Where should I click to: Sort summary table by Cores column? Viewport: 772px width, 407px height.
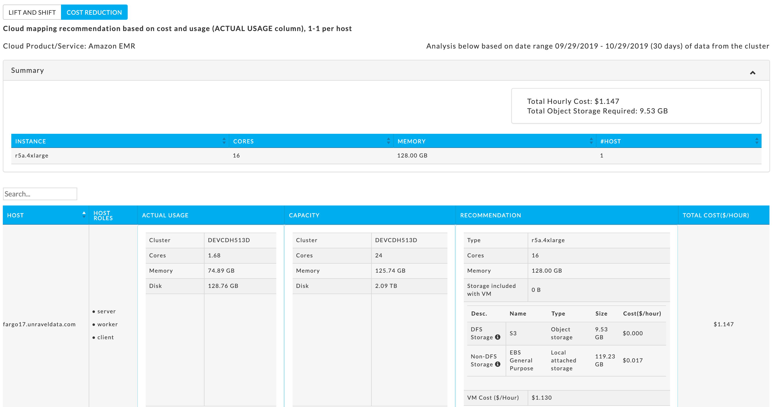click(388, 141)
